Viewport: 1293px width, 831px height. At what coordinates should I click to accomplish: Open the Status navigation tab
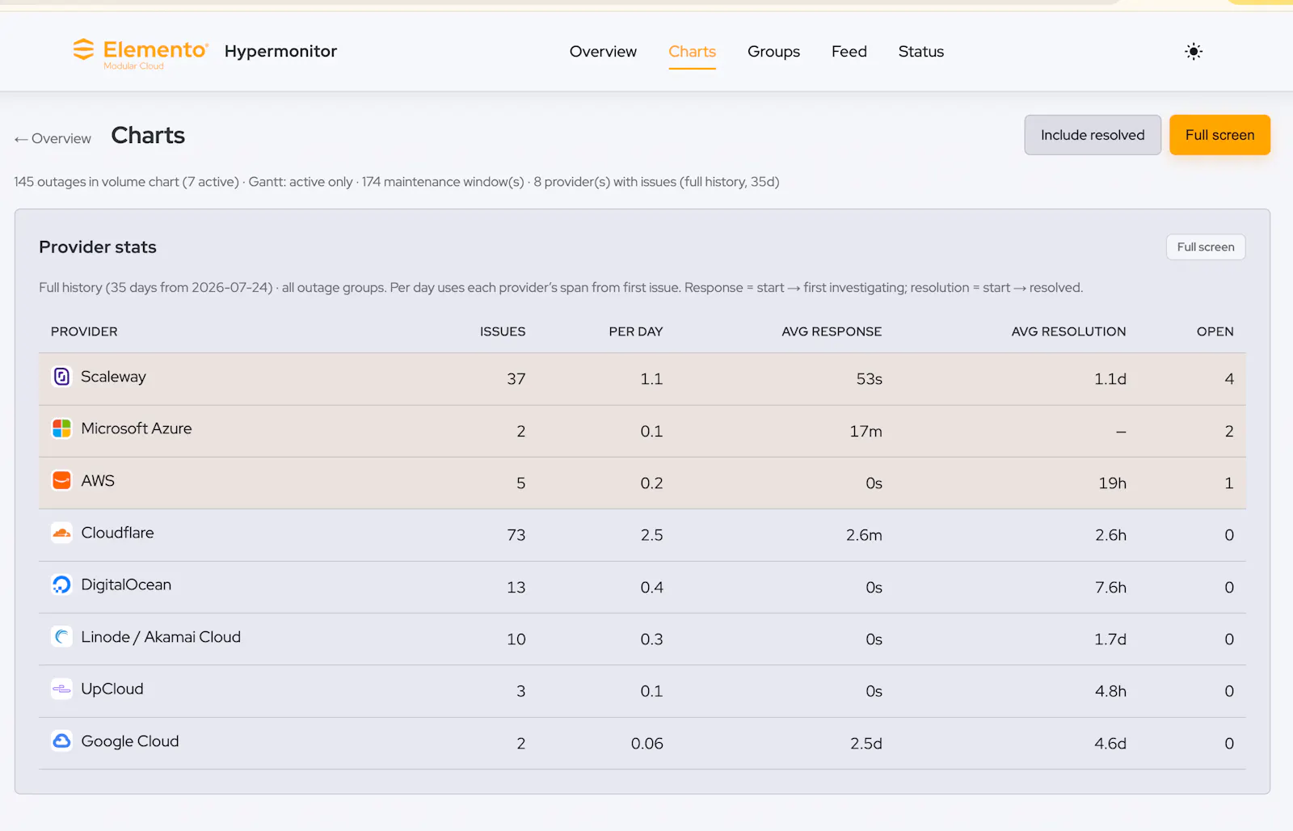point(921,52)
